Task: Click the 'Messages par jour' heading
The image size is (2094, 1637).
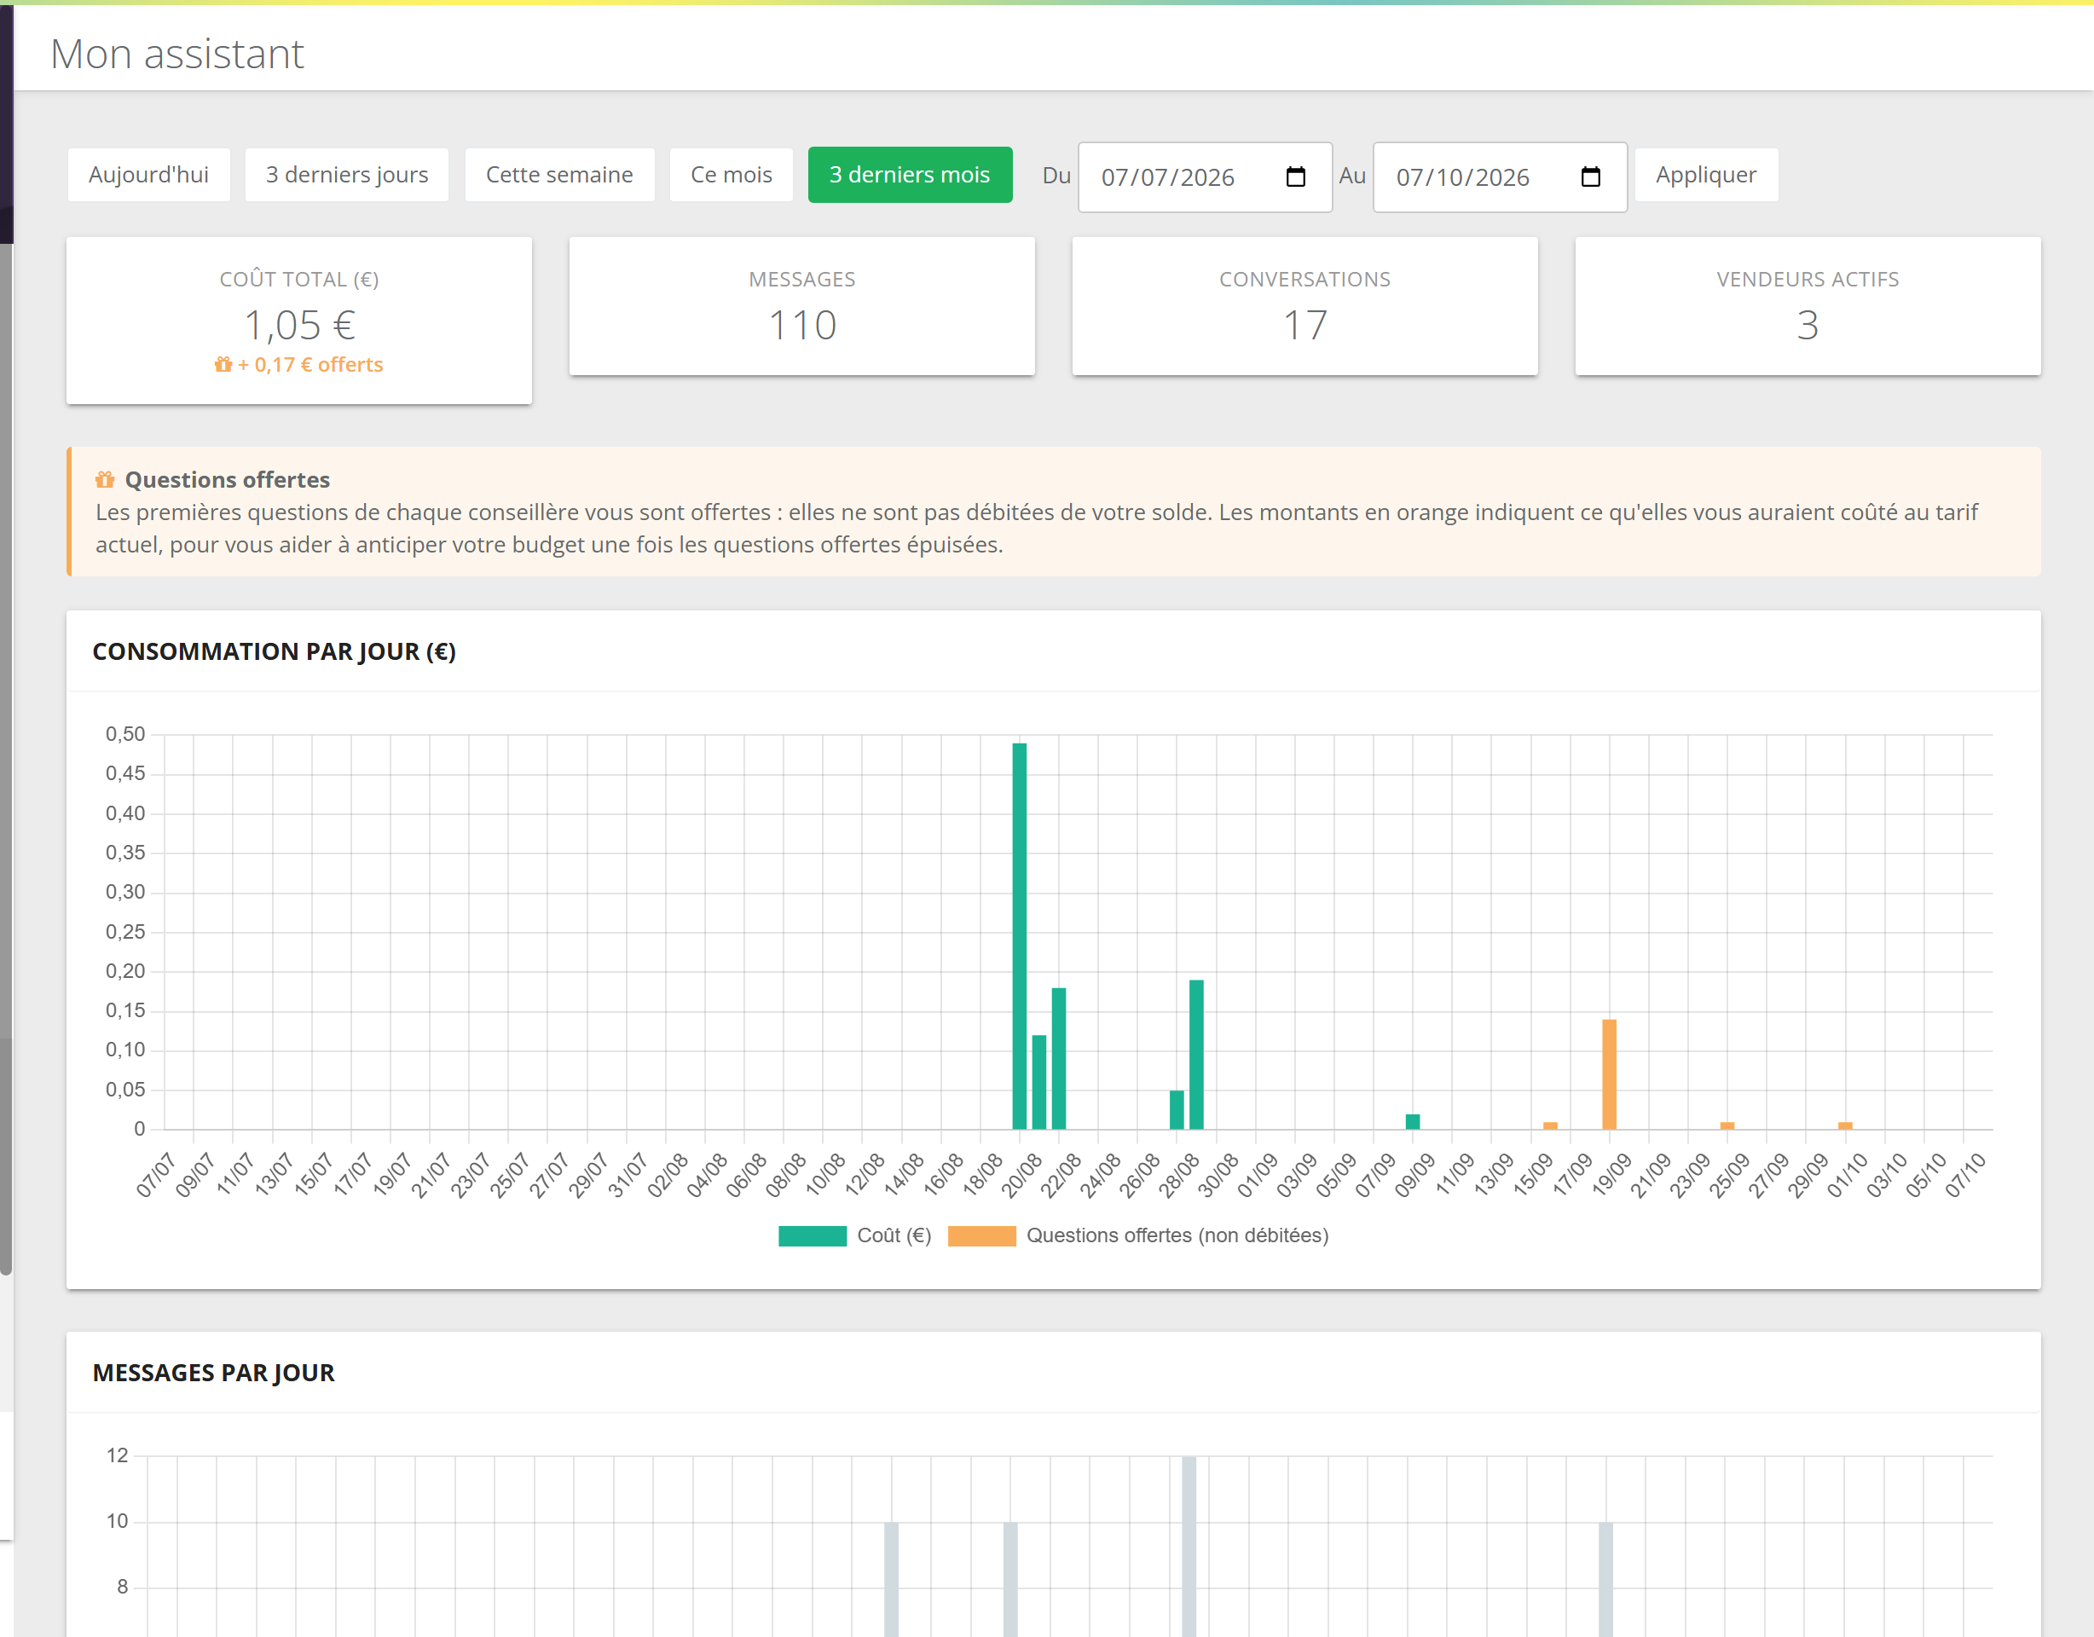Action: [214, 1373]
